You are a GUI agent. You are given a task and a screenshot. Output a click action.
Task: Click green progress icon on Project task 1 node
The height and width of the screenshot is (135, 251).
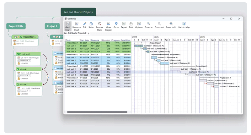coord(21,37)
